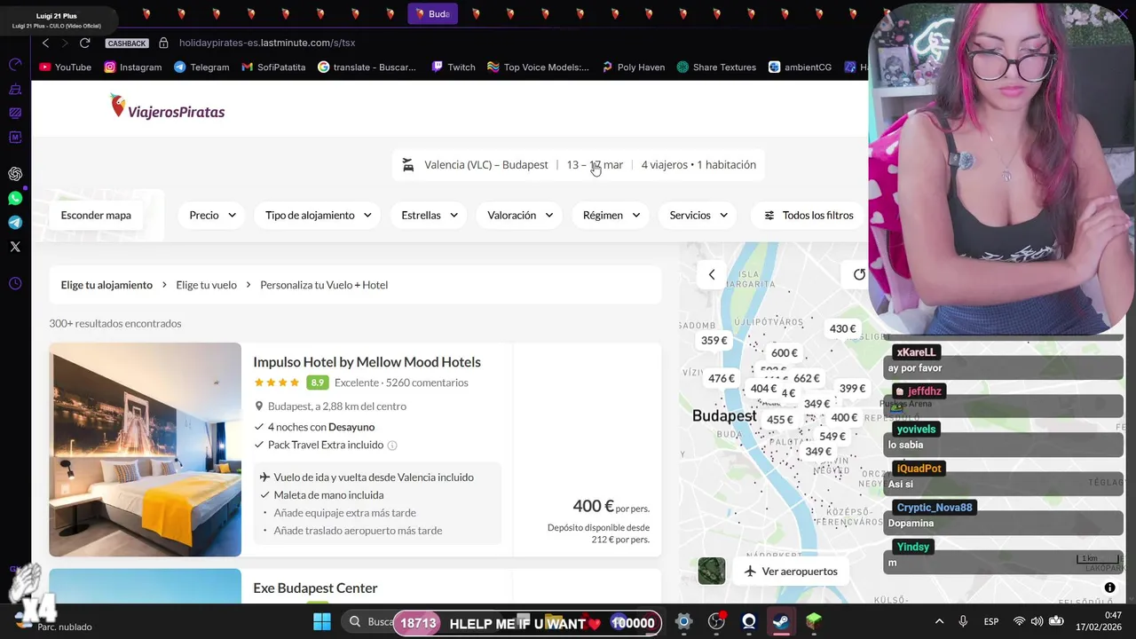This screenshot has width=1136, height=639.
Task: Reload the page with the refresh icon
Action: pos(84,43)
